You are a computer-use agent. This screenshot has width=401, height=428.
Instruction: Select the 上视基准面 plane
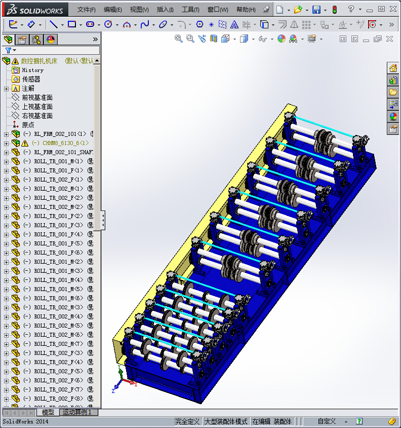(37, 106)
